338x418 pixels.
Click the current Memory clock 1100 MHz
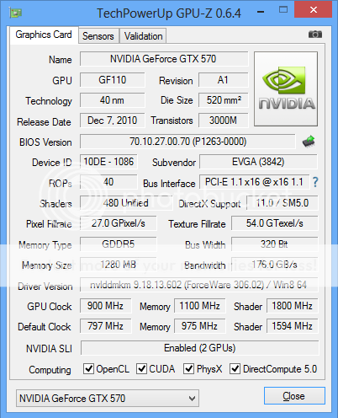(x=199, y=306)
